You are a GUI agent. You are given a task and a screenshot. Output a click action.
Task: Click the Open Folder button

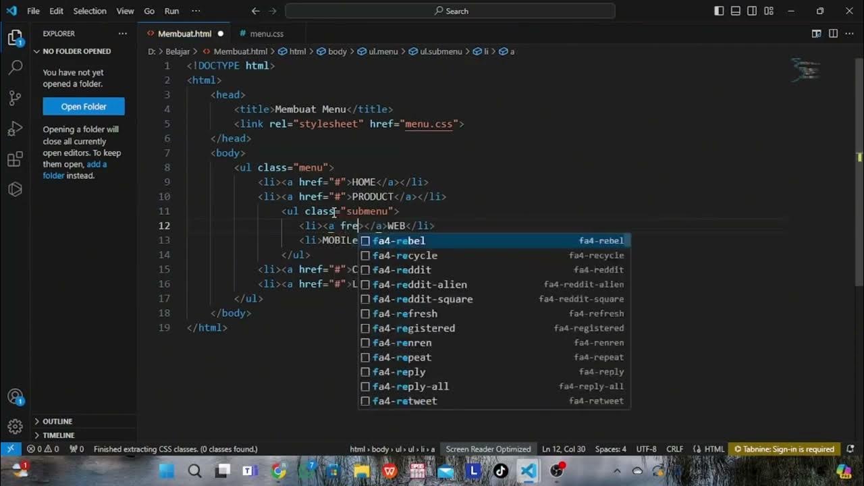tap(84, 107)
